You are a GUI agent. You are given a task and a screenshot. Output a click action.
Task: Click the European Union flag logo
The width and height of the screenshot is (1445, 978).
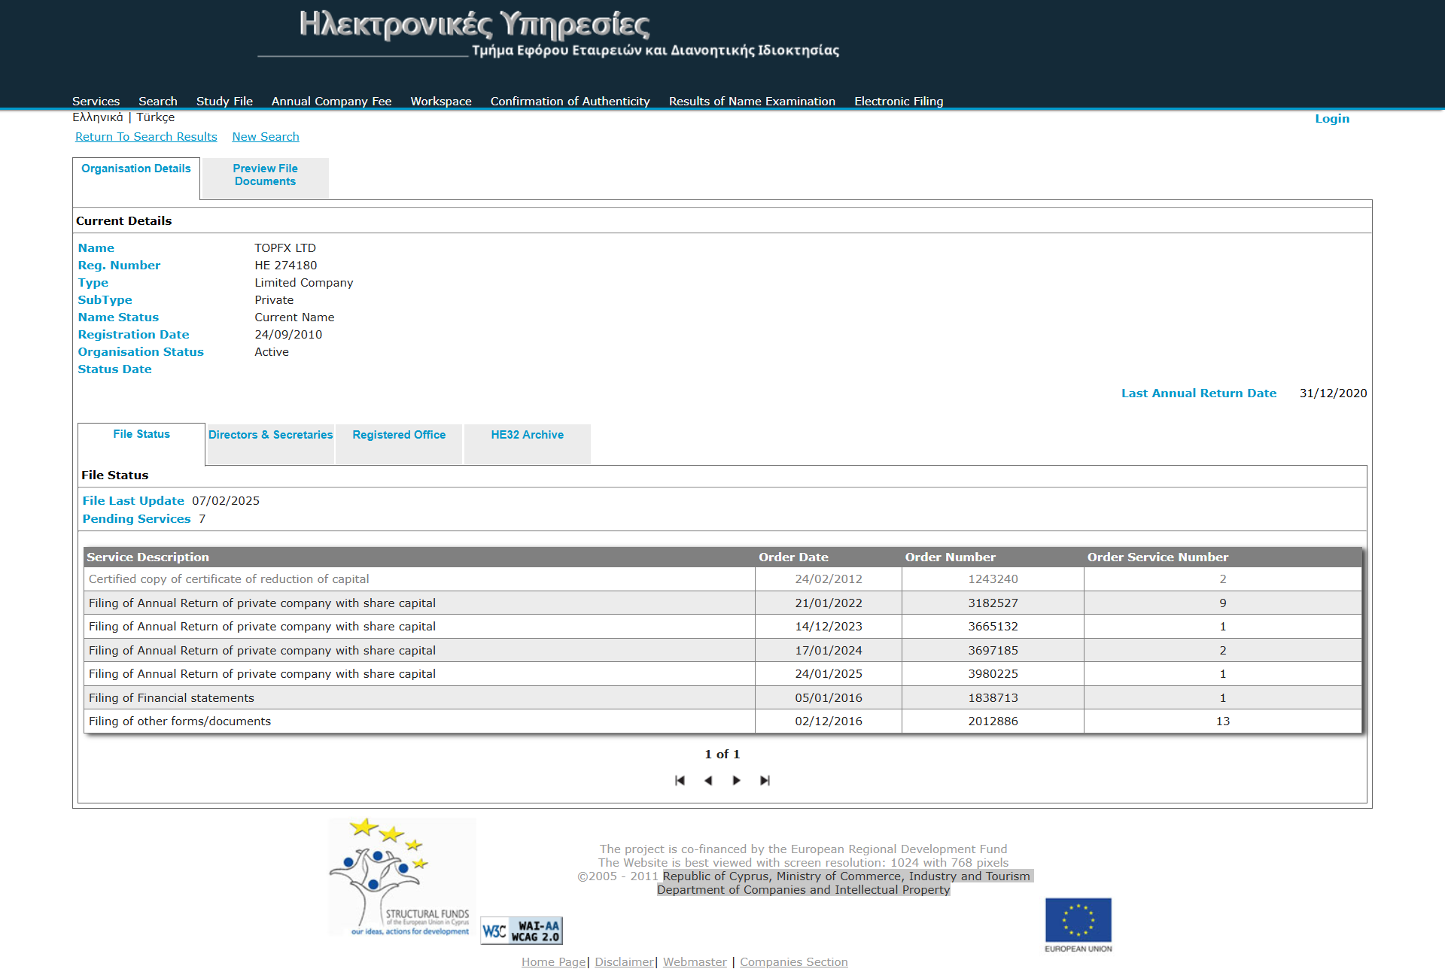(1078, 925)
